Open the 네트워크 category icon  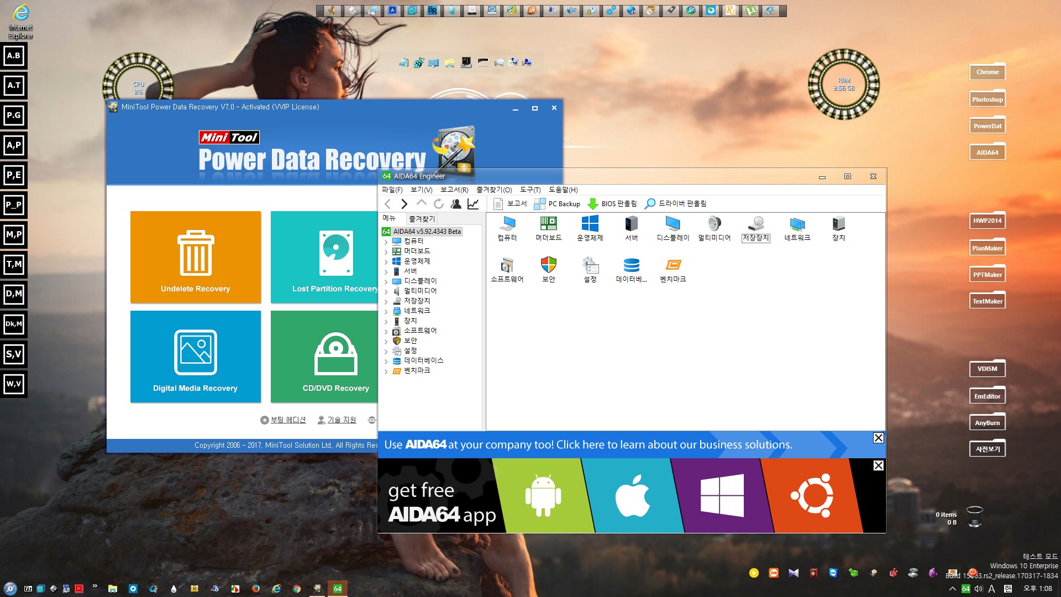(x=797, y=228)
